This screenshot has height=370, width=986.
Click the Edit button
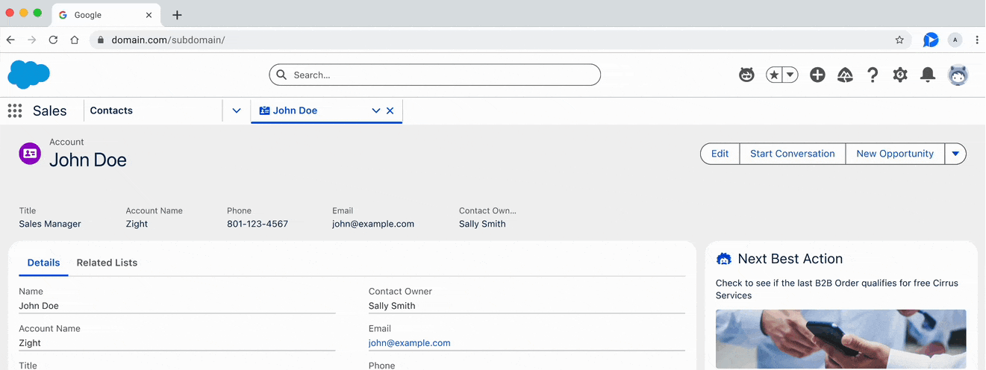pos(720,154)
